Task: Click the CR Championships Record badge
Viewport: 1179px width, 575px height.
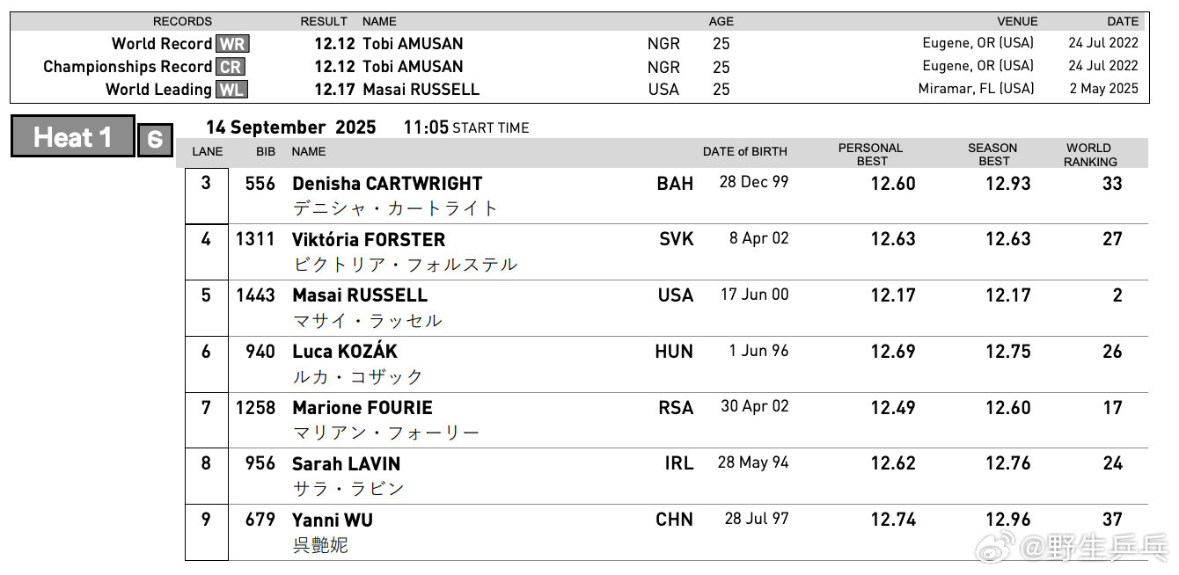Action: click(x=230, y=67)
